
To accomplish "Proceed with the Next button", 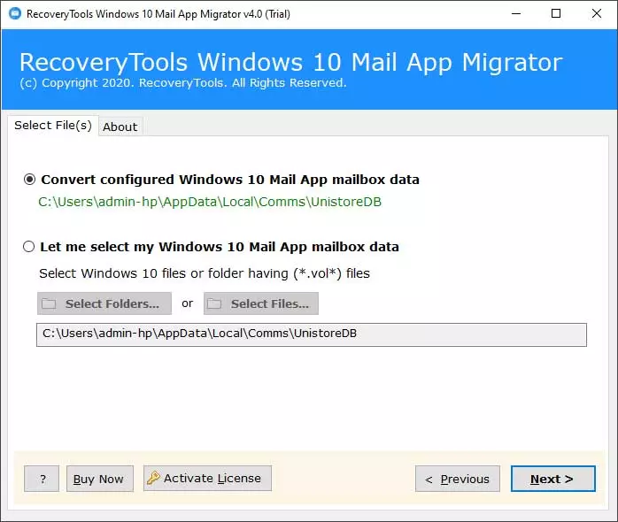I will pyautogui.click(x=552, y=480).
